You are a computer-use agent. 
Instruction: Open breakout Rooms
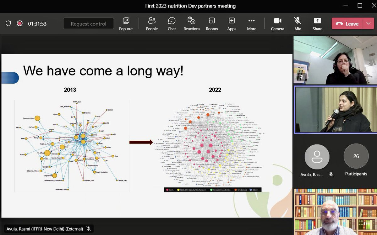[x=212, y=24]
